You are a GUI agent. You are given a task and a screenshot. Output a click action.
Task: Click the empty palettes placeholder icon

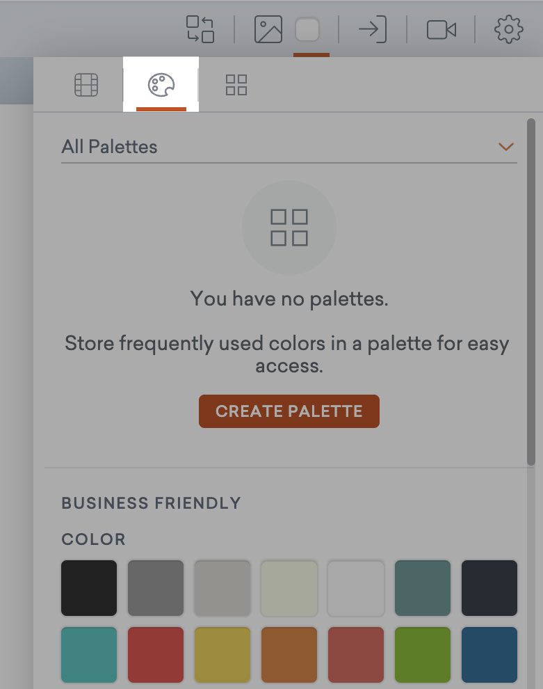289,227
